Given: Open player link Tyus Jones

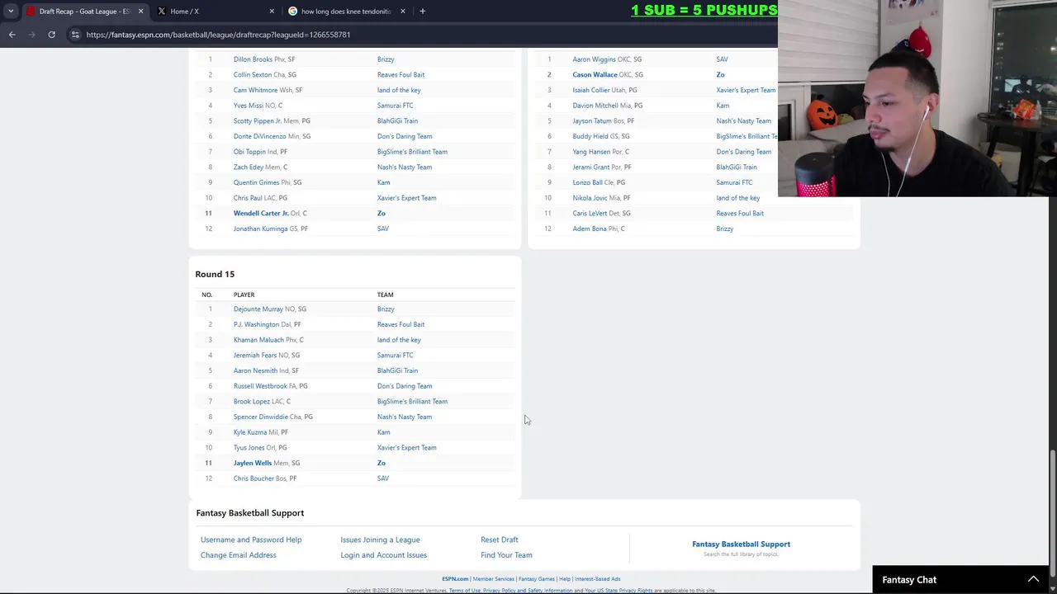Looking at the screenshot, I should click(249, 448).
